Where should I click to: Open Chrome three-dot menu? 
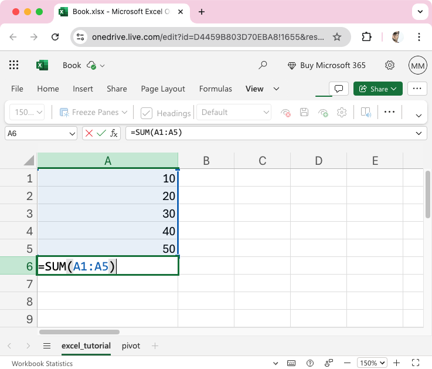point(419,37)
